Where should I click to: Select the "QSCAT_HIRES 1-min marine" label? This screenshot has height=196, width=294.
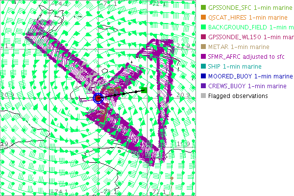point(248,18)
